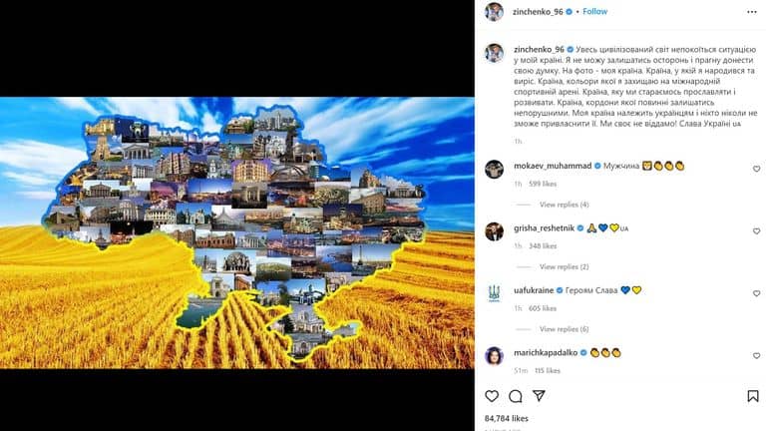Like grisha_reshetnik's comment
The height and width of the screenshot is (431, 766).
[756, 230]
